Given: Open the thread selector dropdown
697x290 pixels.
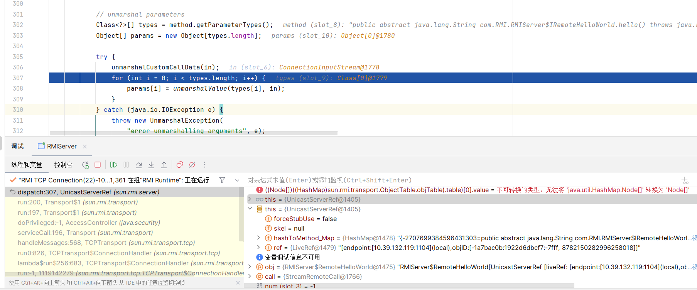Looking at the screenshot, I should tap(237, 180).
